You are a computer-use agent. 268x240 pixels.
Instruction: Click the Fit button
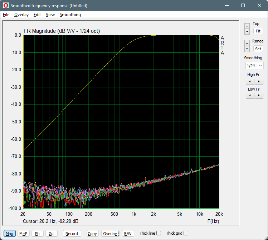[258, 31]
